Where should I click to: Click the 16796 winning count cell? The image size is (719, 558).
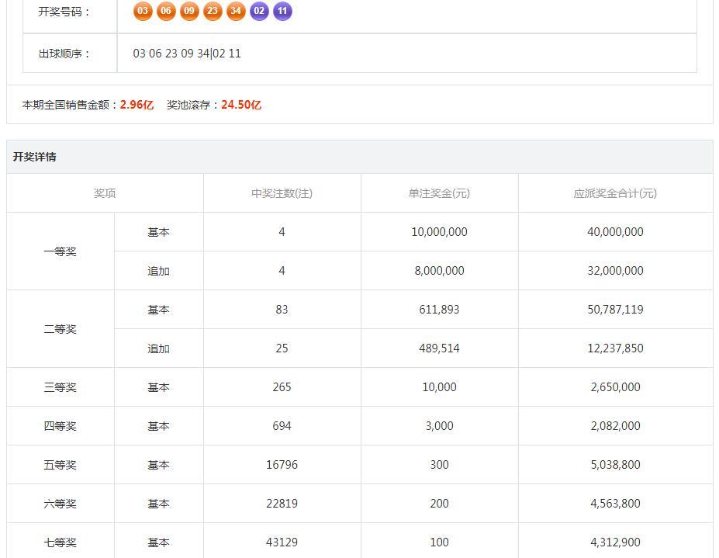(x=282, y=464)
